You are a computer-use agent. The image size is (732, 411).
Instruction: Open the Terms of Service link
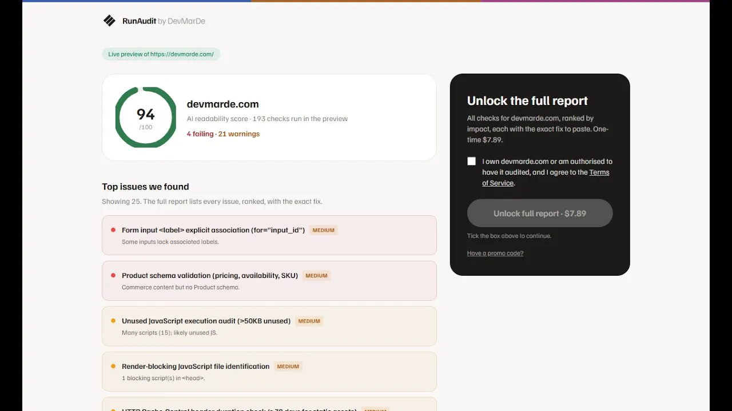(x=546, y=178)
